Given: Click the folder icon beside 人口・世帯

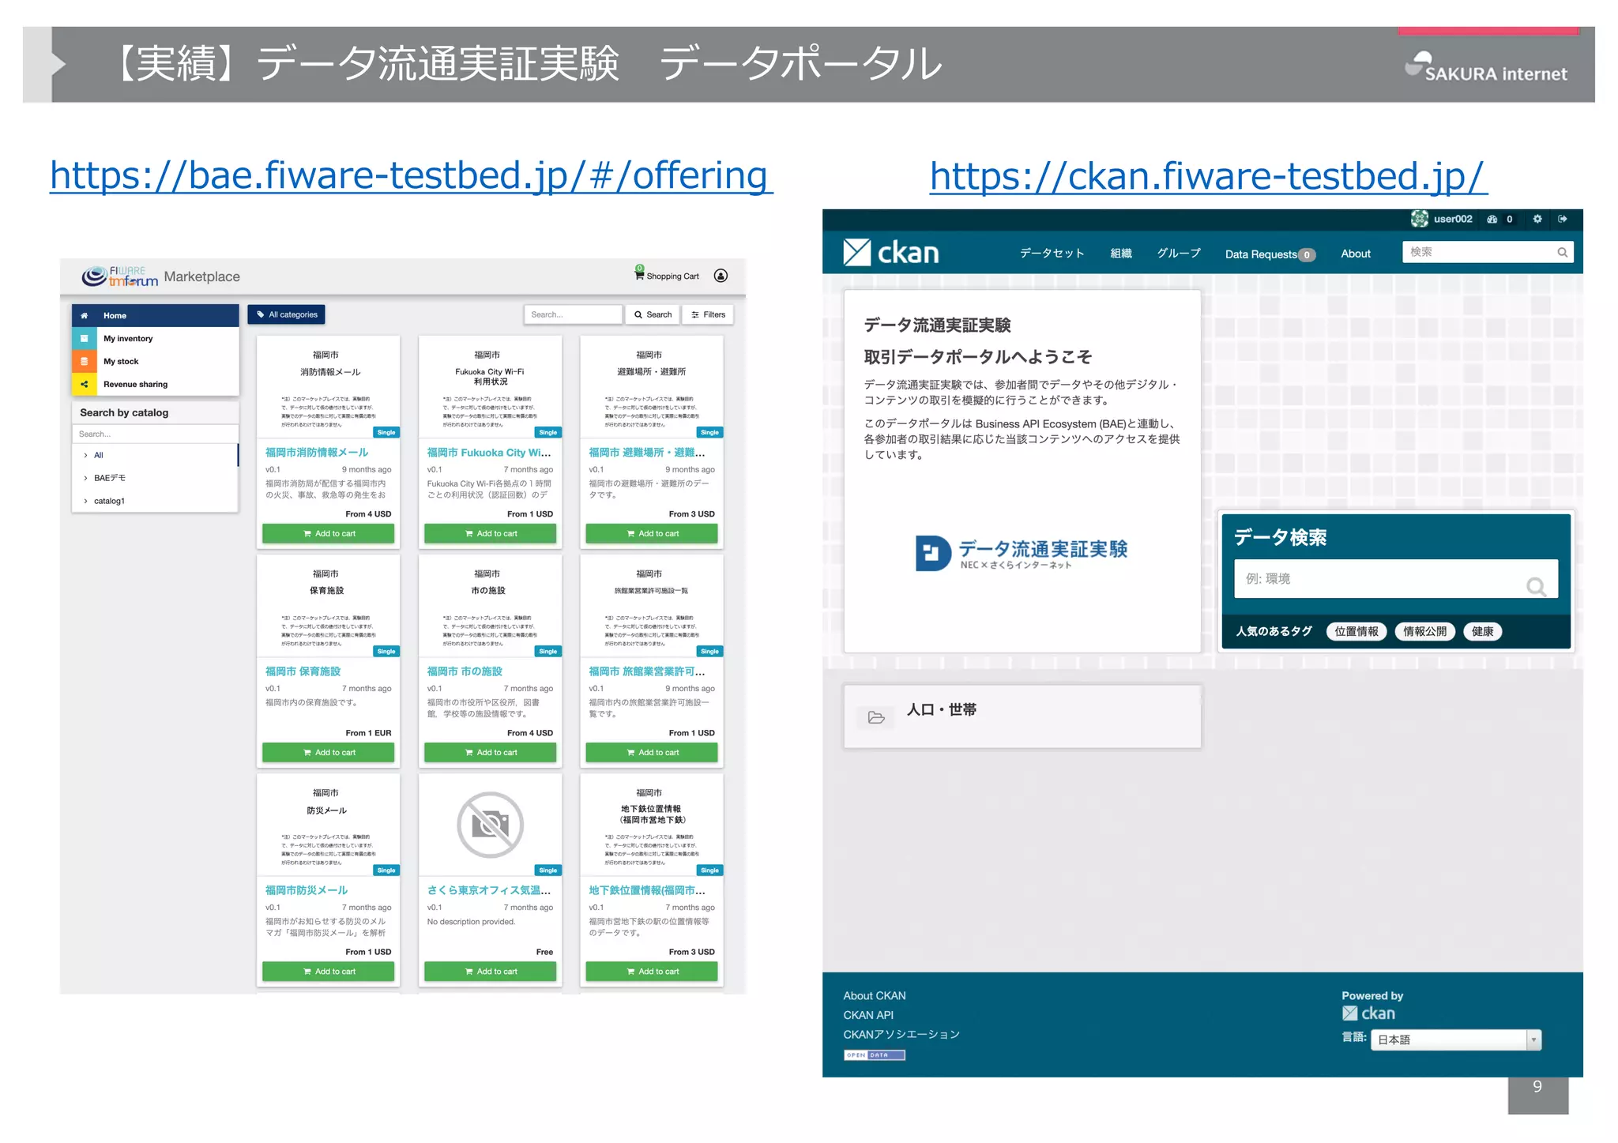Looking at the screenshot, I should tap(876, 717).
